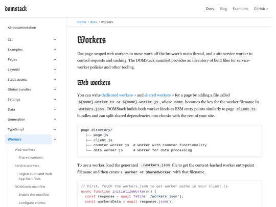Select the highlighted Workers sidebar item

[x=28, y=139]
